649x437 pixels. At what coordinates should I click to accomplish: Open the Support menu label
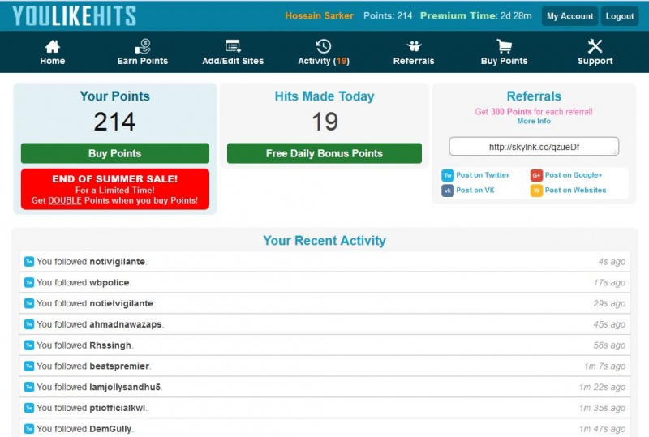pos(595,61)
